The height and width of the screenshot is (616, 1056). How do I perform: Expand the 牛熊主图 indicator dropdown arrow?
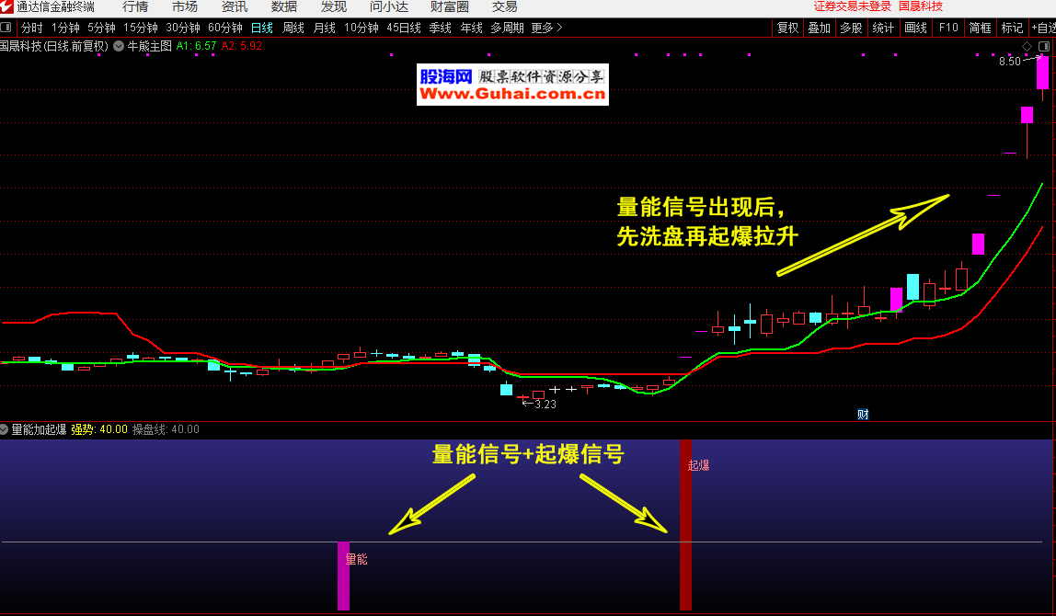point(119,45)
